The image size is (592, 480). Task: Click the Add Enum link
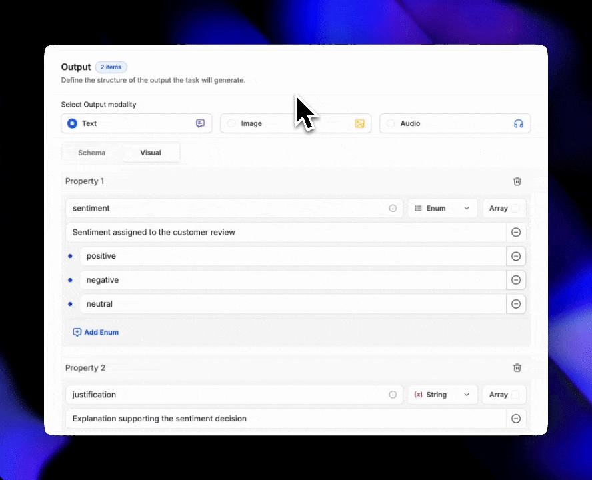coord(96,333)
